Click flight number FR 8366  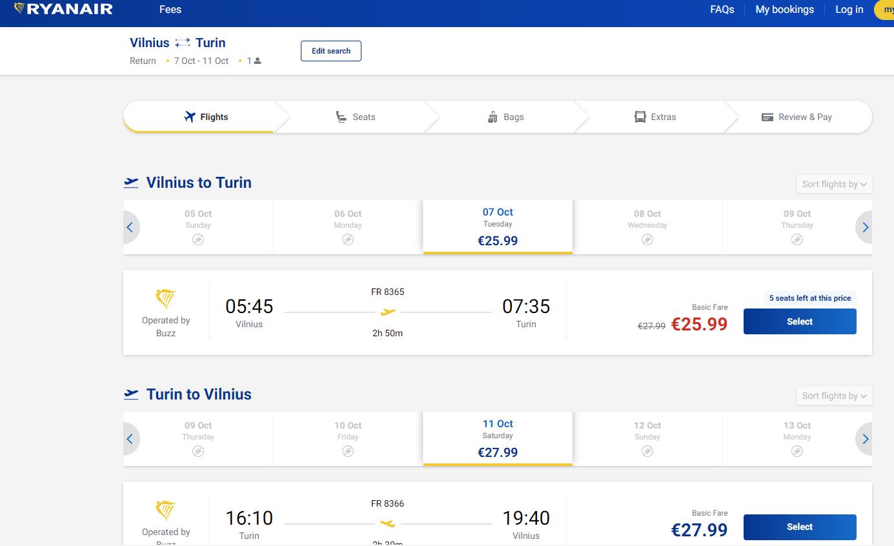click(387, 503)
